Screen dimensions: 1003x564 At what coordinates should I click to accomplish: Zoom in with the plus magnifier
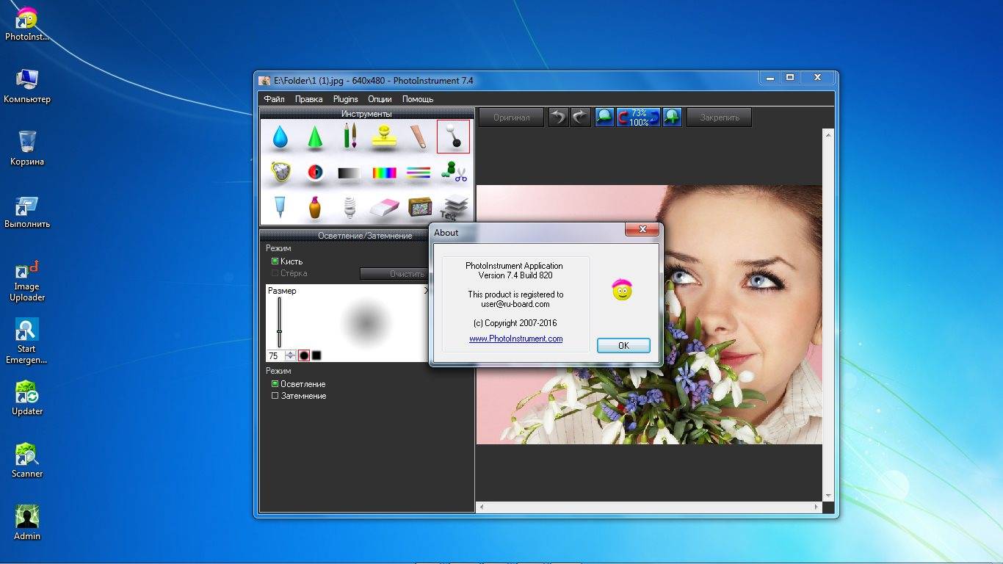pyautogui.click(x=672, y=117)
